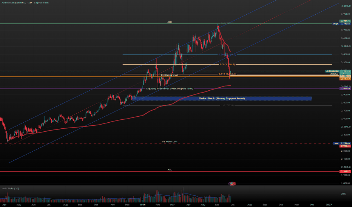Click the red 1,948.7 price tag
This screenshot has width=352, height=207.
click(x=346, y=171)
